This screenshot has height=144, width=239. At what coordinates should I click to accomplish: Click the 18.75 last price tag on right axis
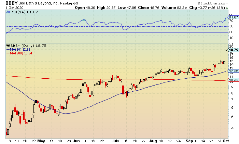point(233,50)
